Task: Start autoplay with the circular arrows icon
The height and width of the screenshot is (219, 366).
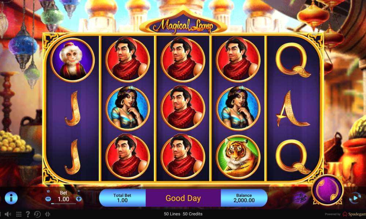Action: tap(355, 198)
